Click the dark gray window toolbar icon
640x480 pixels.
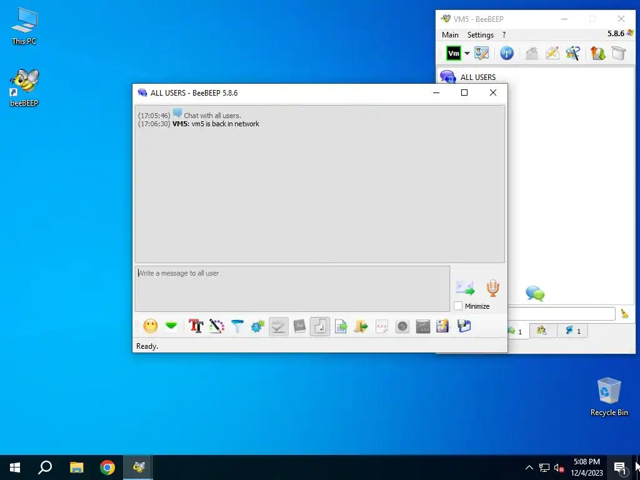point(423,326)
